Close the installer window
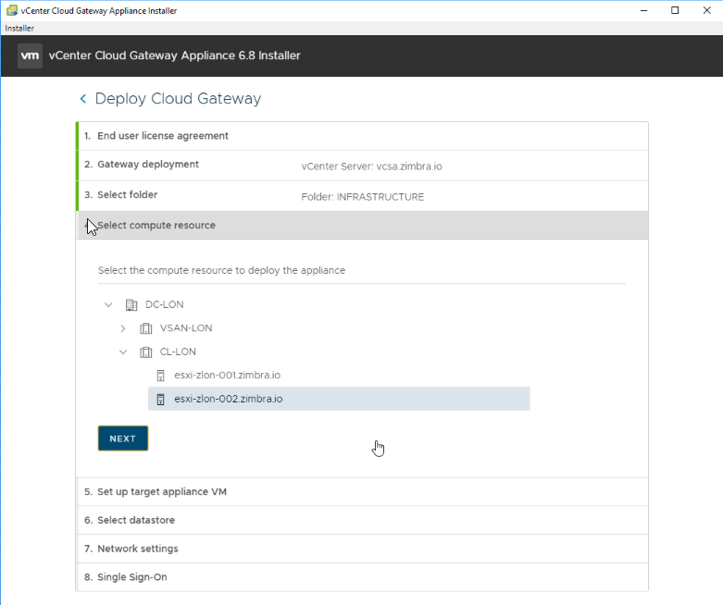Screen dimensions: 723x605 click(707, 10)
